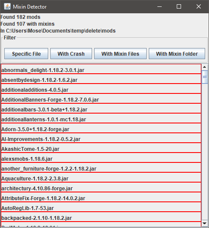This screenshot has width=209, height=228.
Task: Click the Java app icon in title bar
Action: click(7, 6)
